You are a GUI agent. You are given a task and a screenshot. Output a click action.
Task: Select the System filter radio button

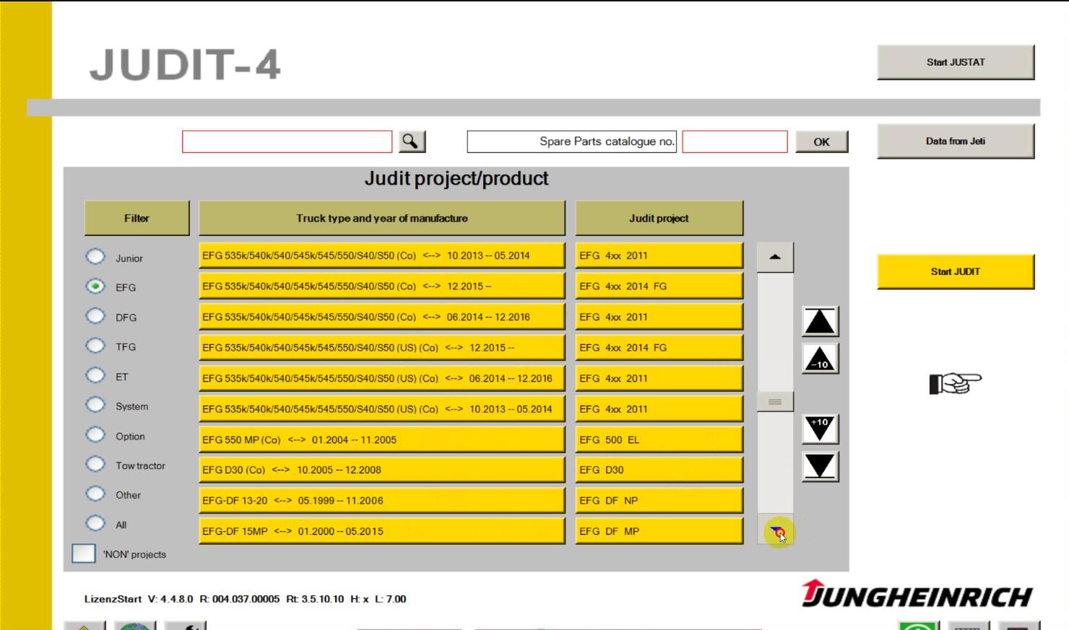pyautogui.click(x=95, y=405)
